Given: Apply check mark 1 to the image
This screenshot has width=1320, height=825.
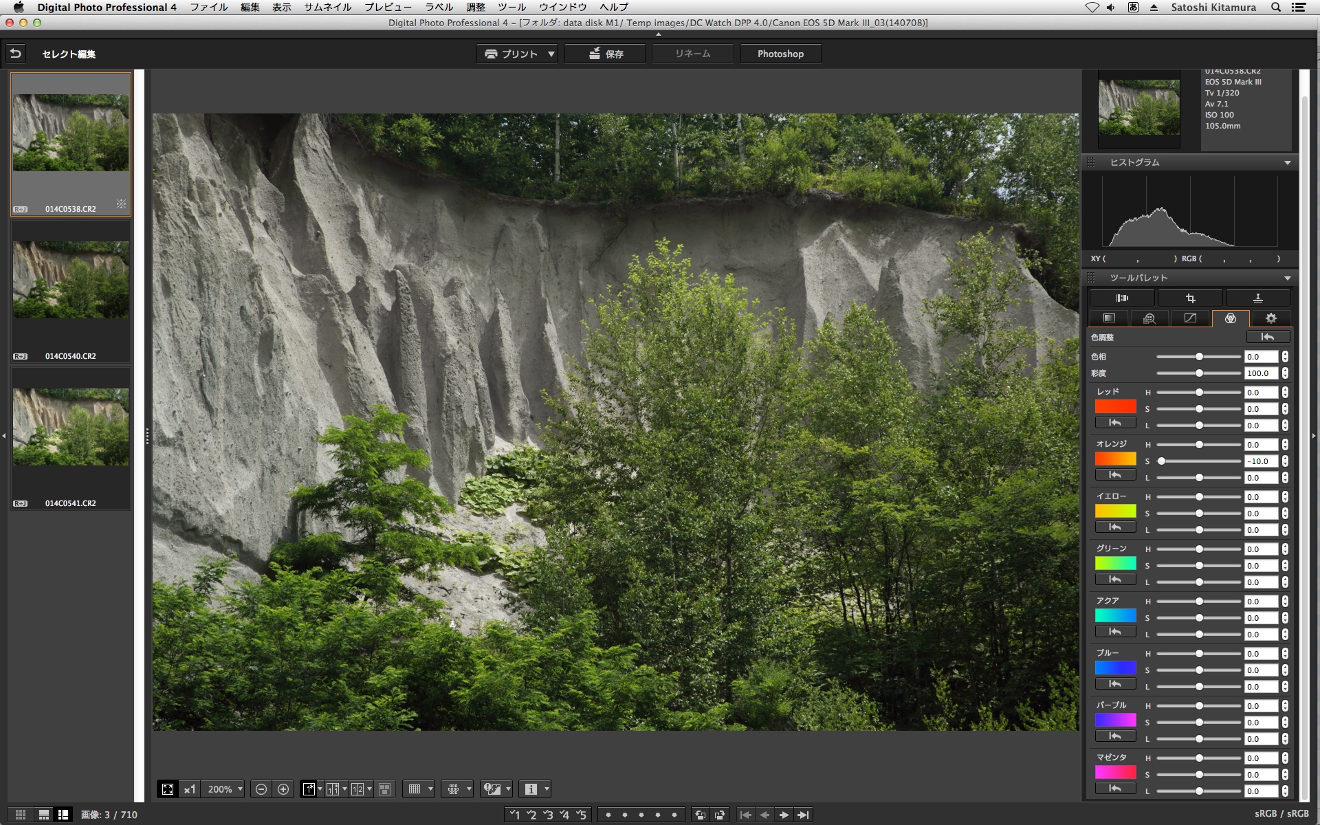Looking at the screenshot, I should click(x=514, y=815).
